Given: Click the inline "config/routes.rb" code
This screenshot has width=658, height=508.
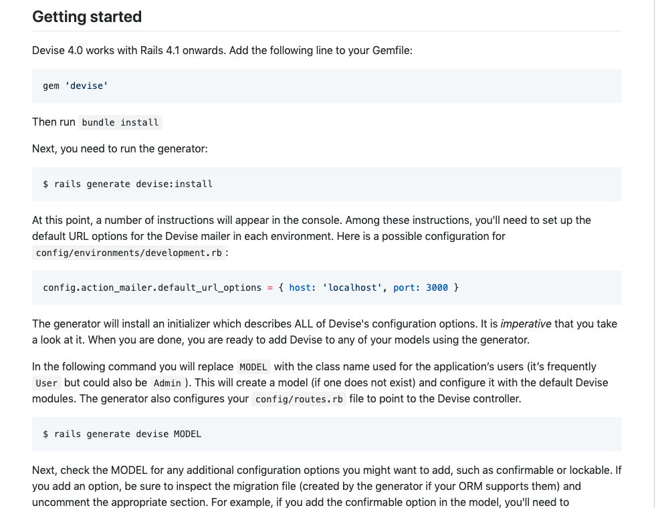Looking at the screenshot, I should tap(299, 400).
